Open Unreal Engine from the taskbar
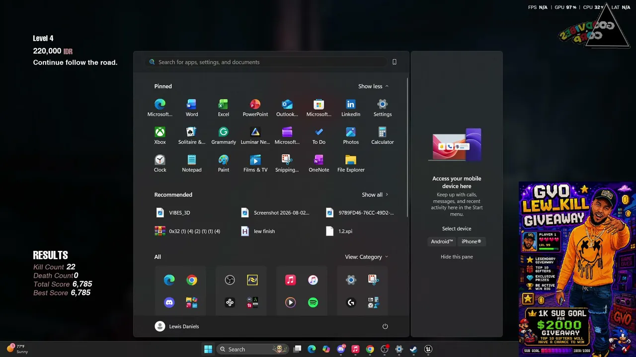The width and height of the screenshot is (636, 357). [x=428, y=349]
